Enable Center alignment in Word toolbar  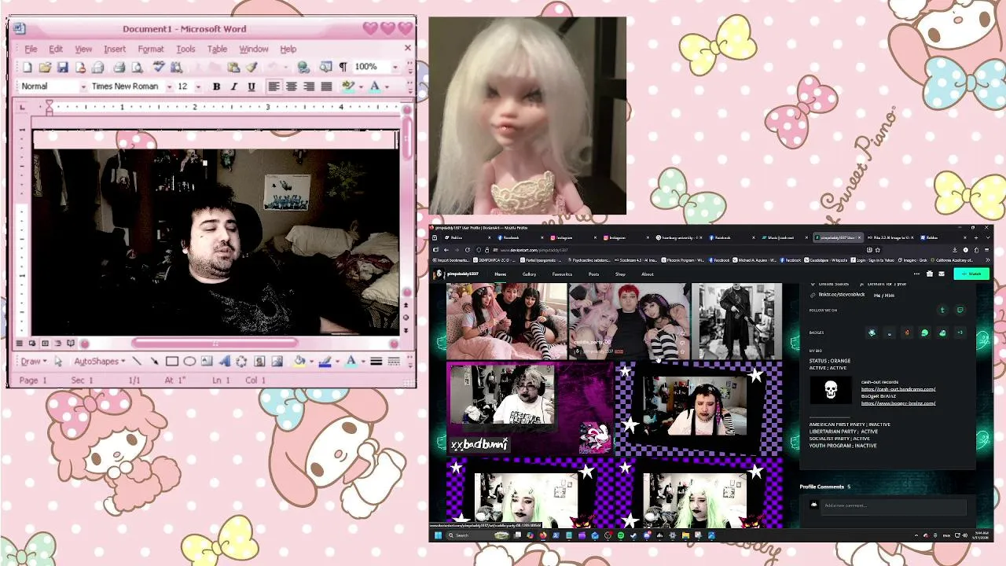coord(291,86)
